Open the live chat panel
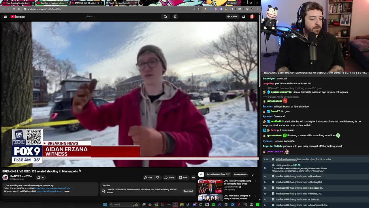The image size is (369, 208). click(x=188, y=191)
